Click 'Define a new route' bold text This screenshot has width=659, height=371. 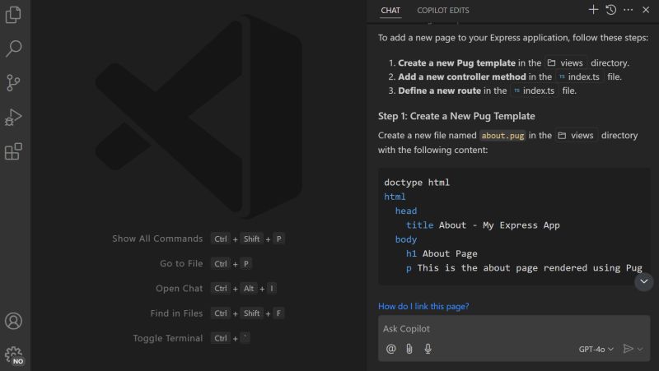[x=439, y=90]
